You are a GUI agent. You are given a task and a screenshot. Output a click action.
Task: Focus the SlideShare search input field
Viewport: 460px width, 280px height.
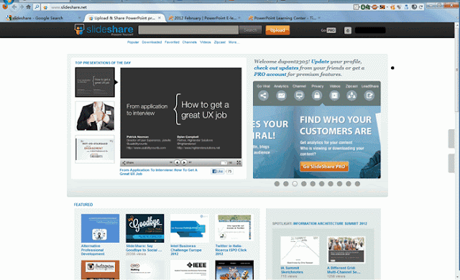tap(188, 30)
